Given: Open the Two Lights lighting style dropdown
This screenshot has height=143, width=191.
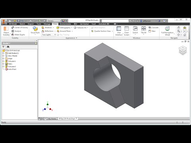Looking at the screenshot, I should pos(49,35).
